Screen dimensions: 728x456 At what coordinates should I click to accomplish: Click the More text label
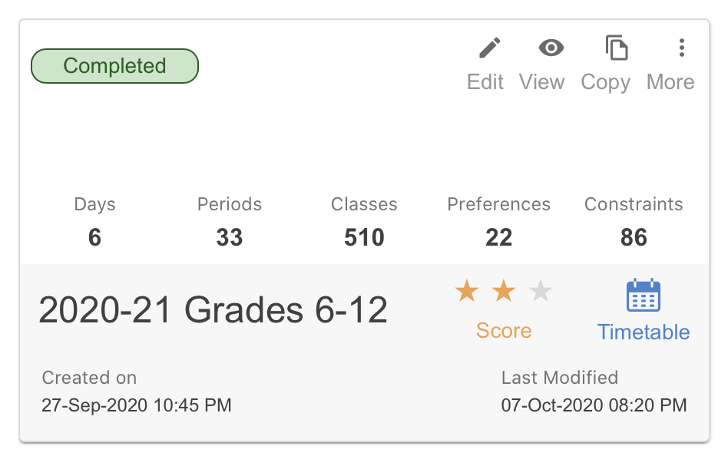point(670,82)
